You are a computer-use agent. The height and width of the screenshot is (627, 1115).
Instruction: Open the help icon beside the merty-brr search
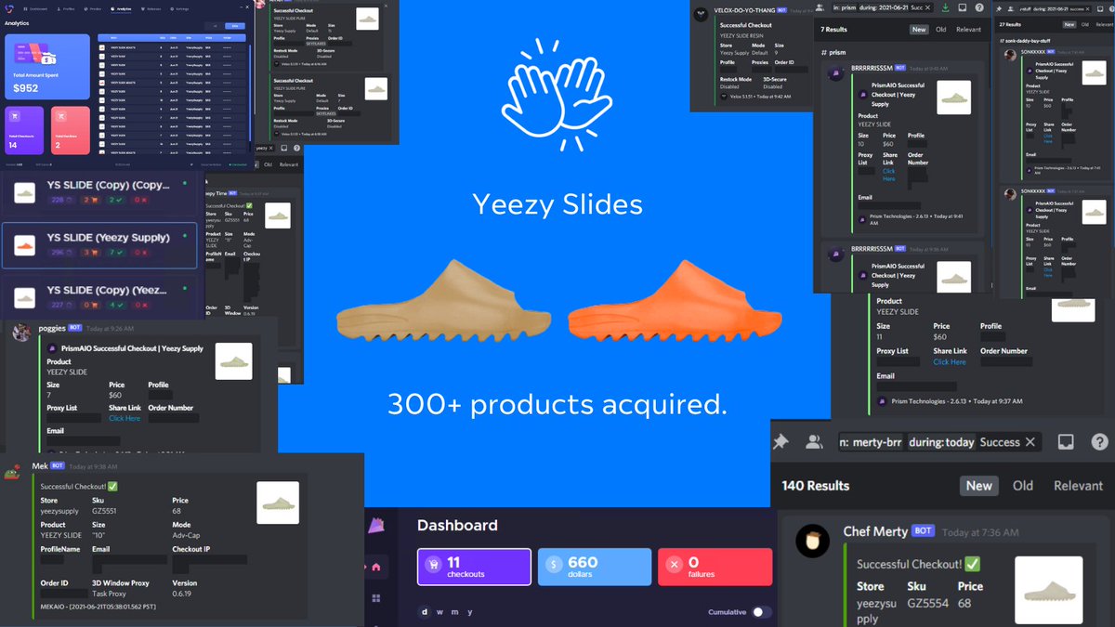pyautogui.click(x=1099, y=442)
